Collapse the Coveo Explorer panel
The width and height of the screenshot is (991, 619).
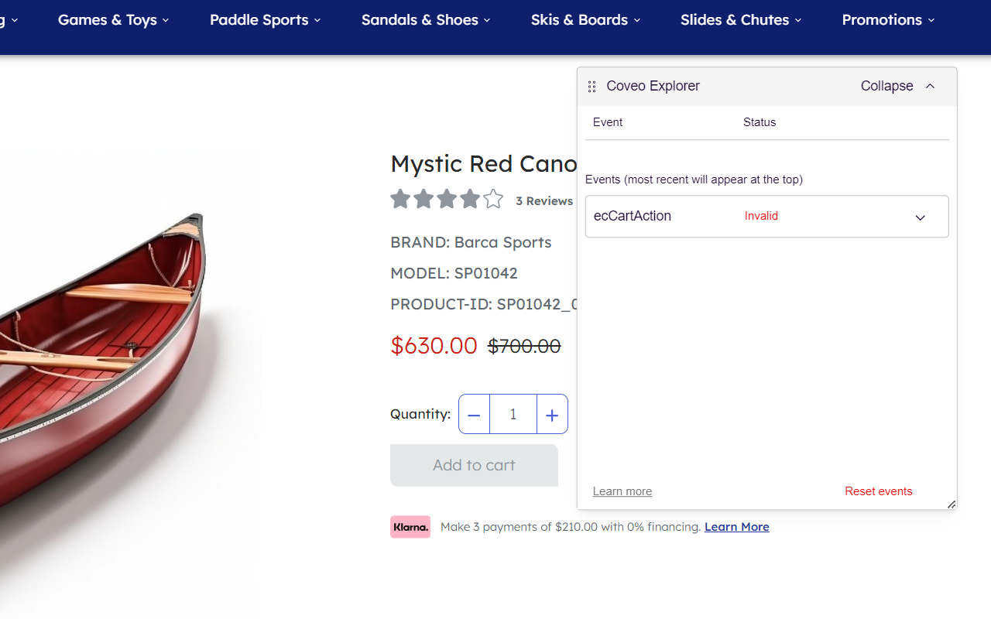pos(898,86)
